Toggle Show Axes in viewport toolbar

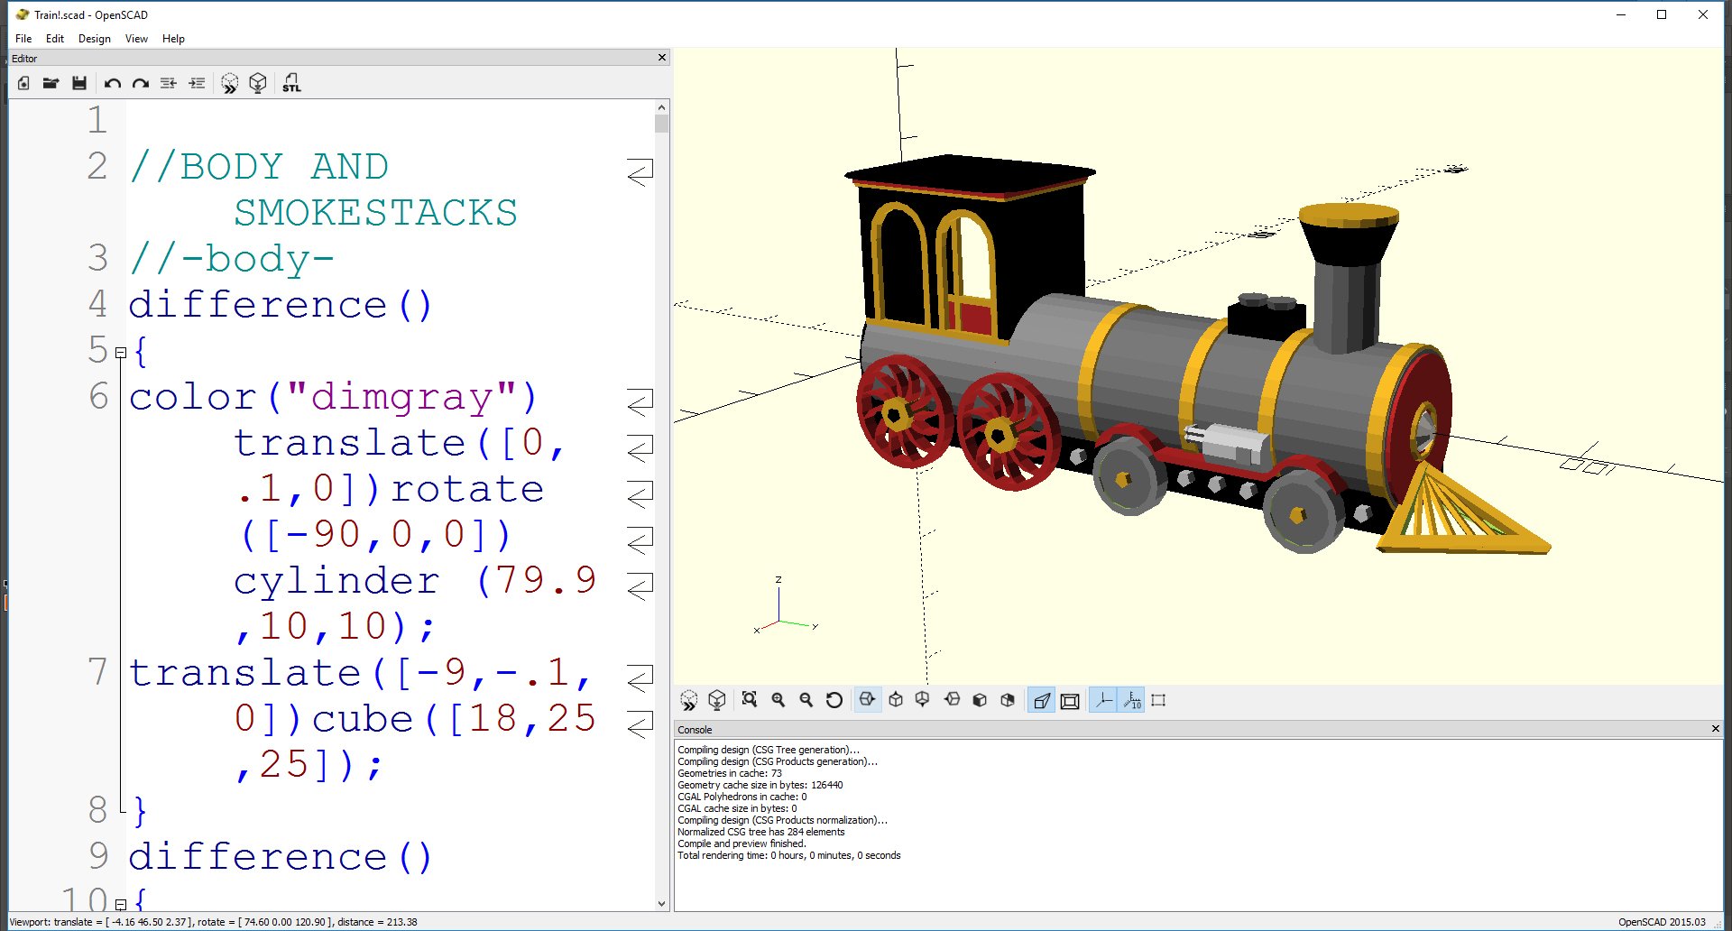pos(1103,700)
